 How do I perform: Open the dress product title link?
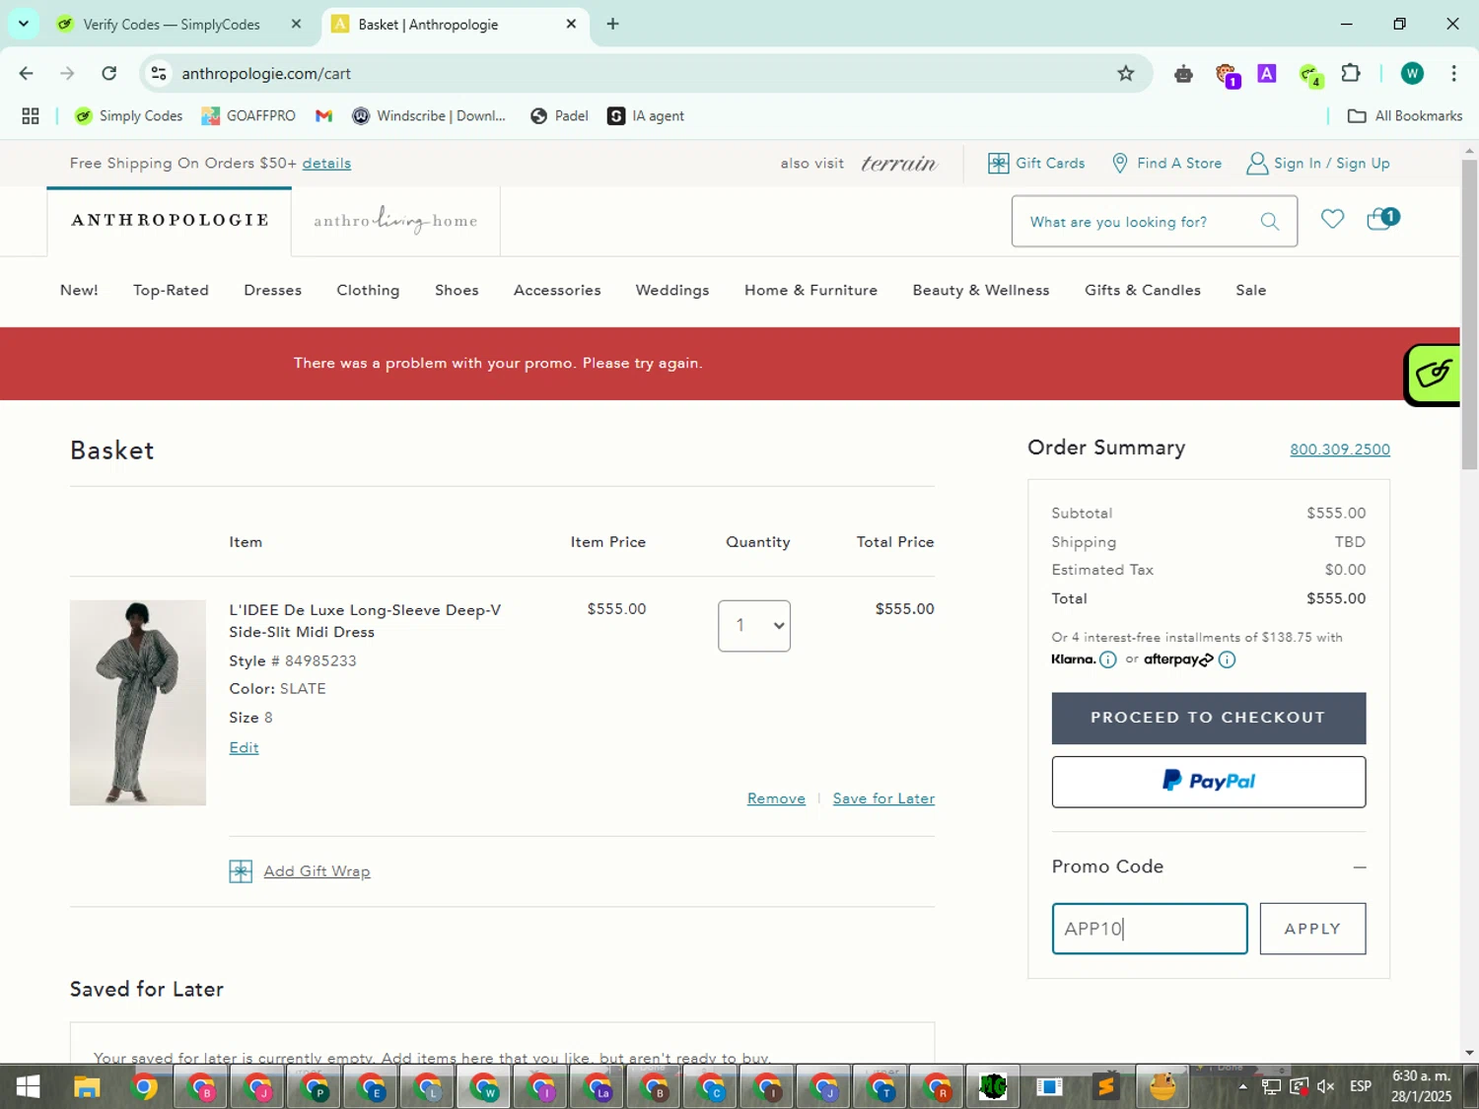click(365, 621)
